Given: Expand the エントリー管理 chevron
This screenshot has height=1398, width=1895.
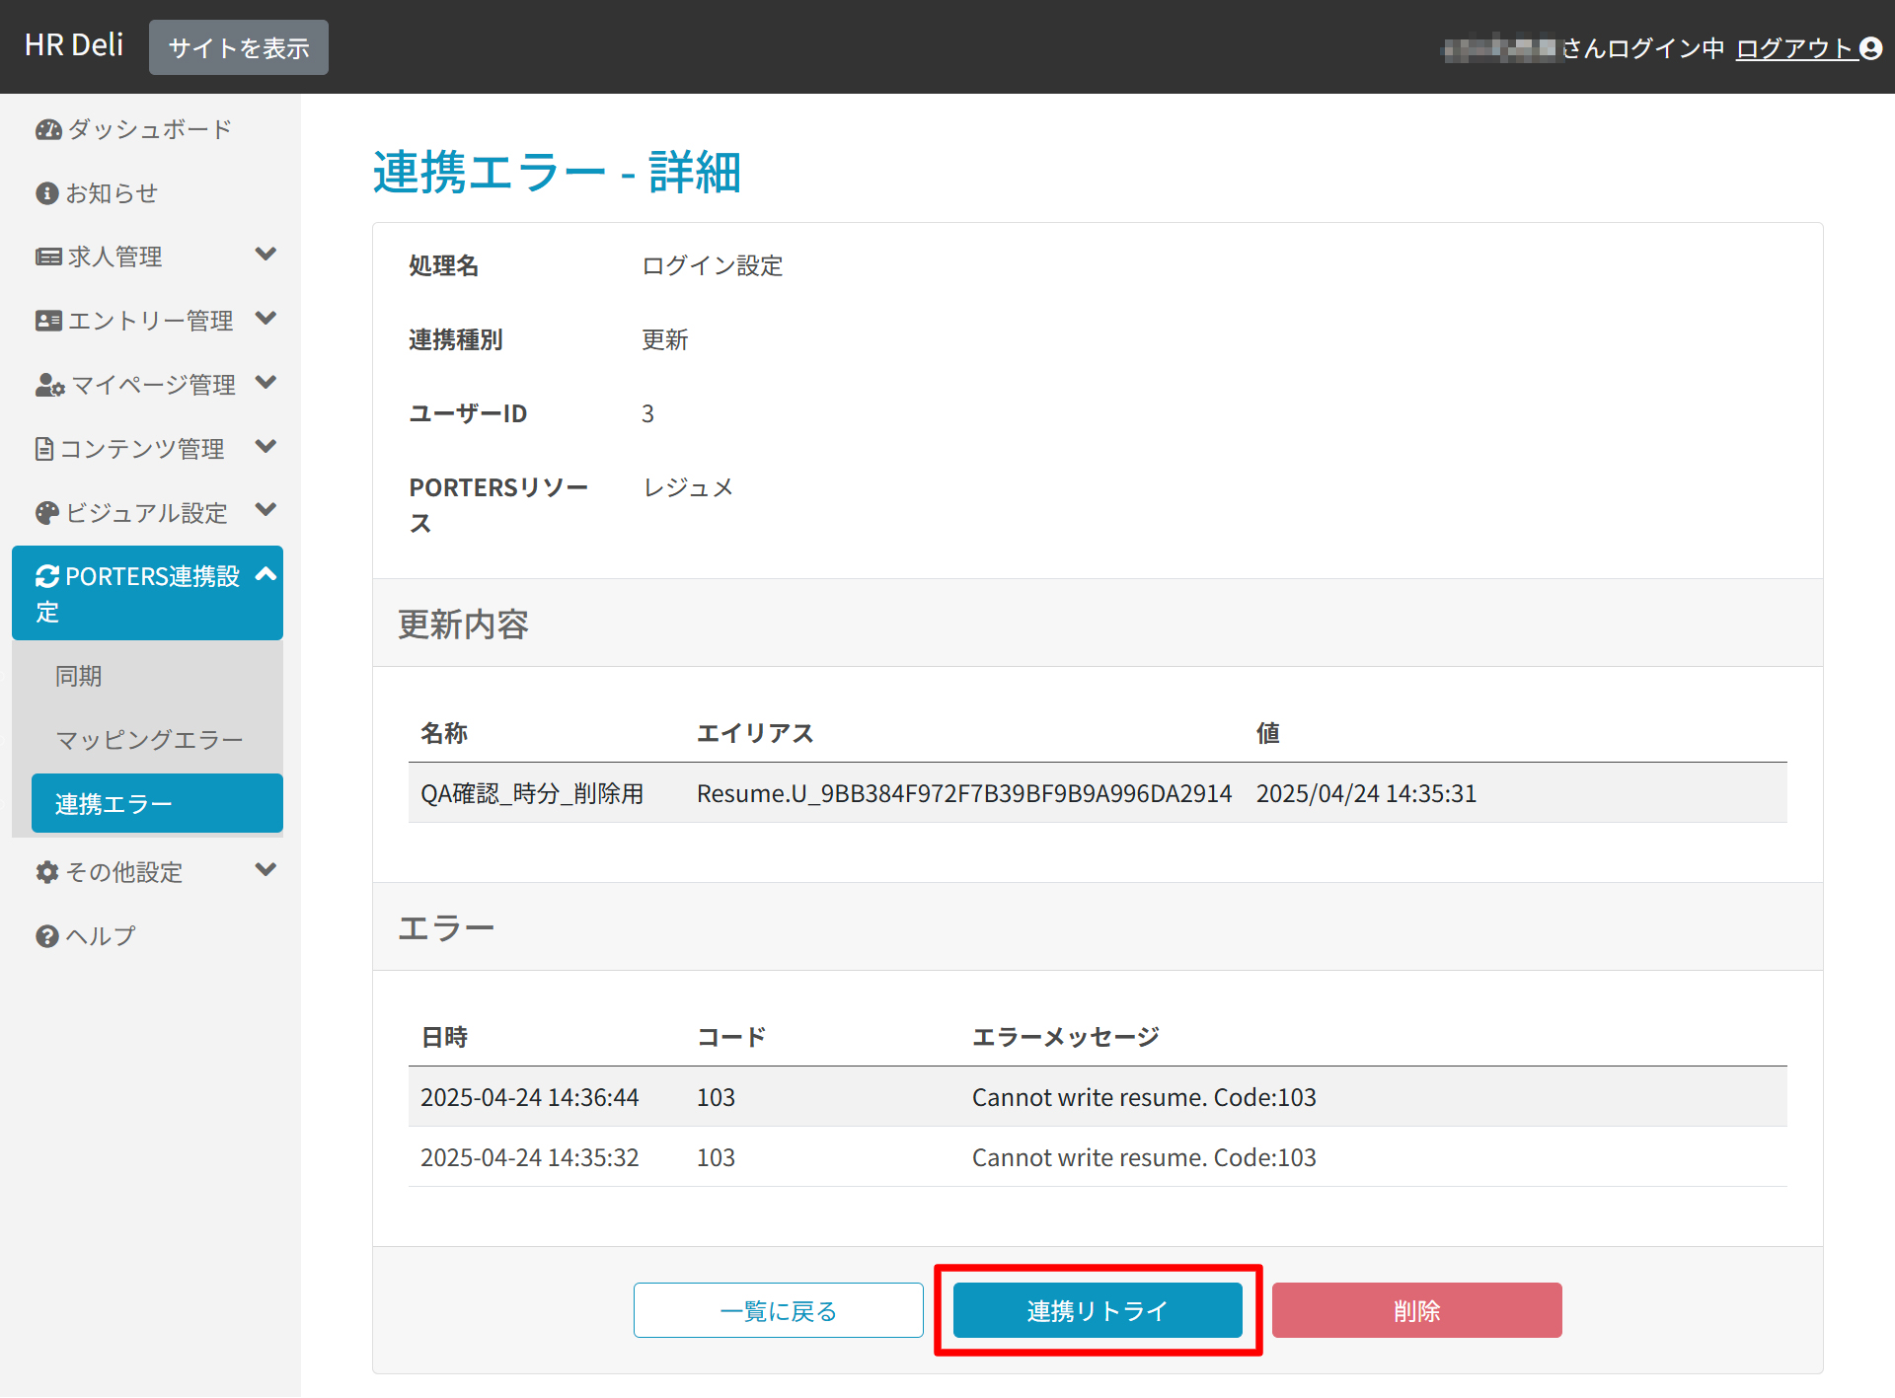Looking at the screenshot, I should pos(265,319).
